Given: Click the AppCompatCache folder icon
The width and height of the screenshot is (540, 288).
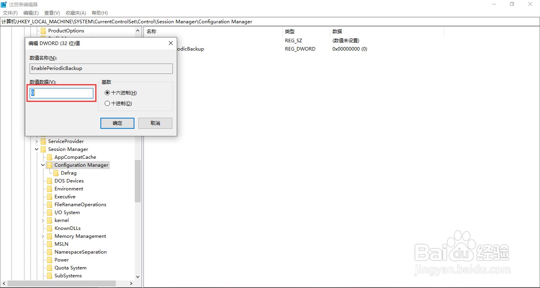Looking at the screenshot, I should 49,157.
